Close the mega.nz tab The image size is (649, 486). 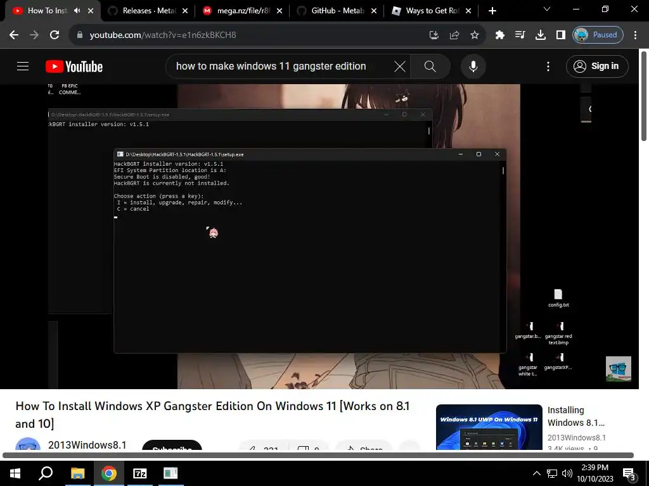coord(280,11)
